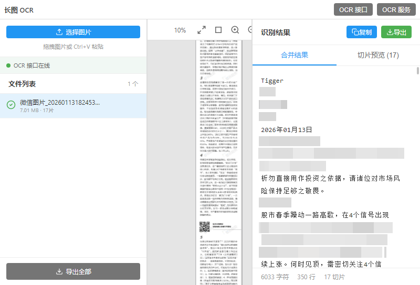Switch to the 切片预览 (17) tab
The image size is (420, 285).
378,55
